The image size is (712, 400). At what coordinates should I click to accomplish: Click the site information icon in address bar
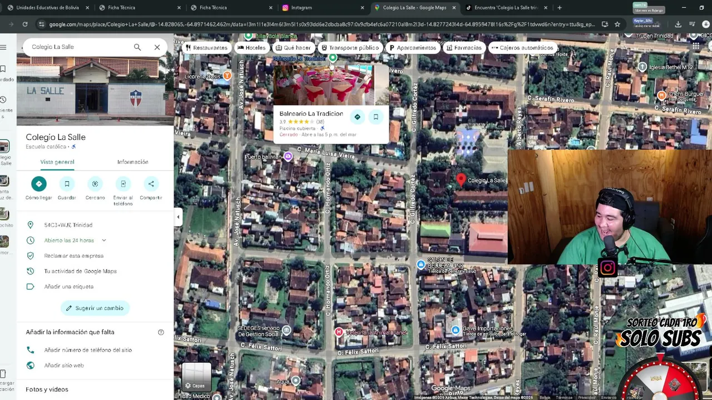click(x=41, y=24)
